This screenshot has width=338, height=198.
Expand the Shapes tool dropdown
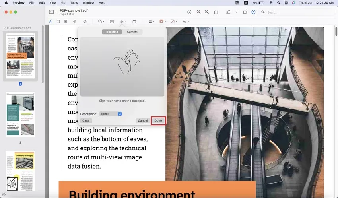tap(101, 21)
